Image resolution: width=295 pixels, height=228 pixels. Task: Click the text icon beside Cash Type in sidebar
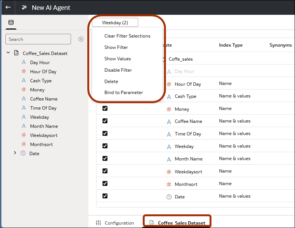[x=24, y=80]
